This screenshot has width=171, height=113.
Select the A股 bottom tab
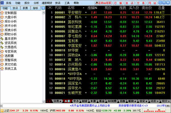(x=67, y=101)
